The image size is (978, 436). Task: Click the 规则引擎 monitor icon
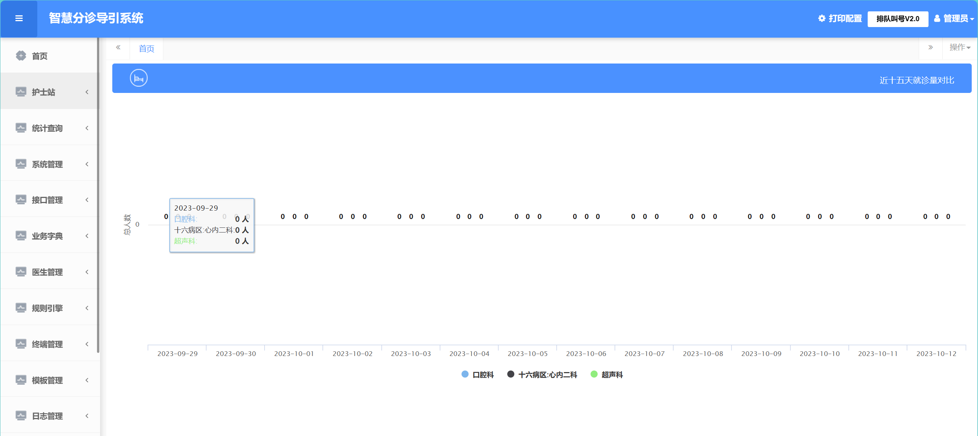[21, 308]
